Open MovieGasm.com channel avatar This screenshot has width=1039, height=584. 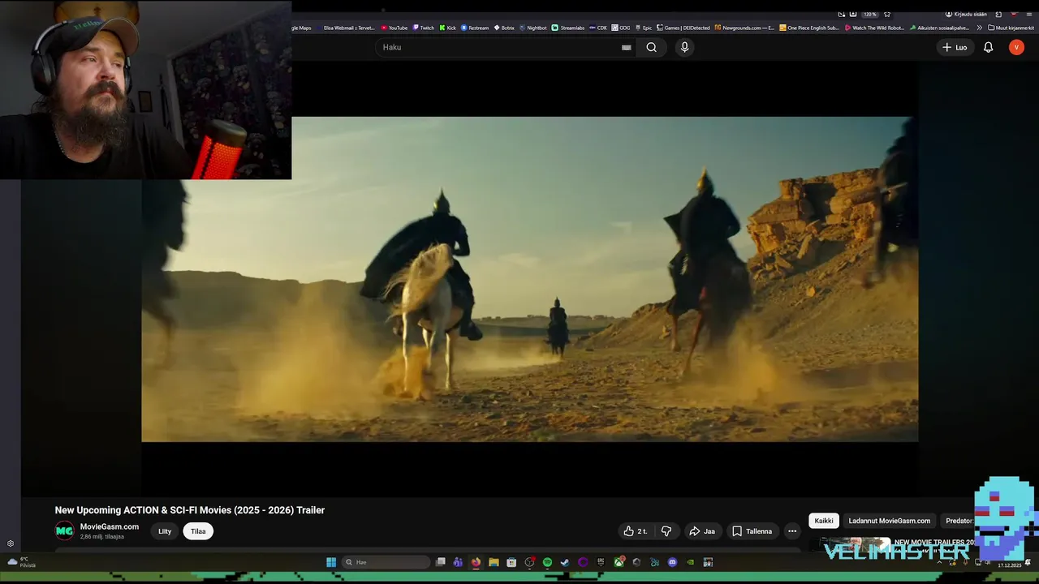(64, 531)
